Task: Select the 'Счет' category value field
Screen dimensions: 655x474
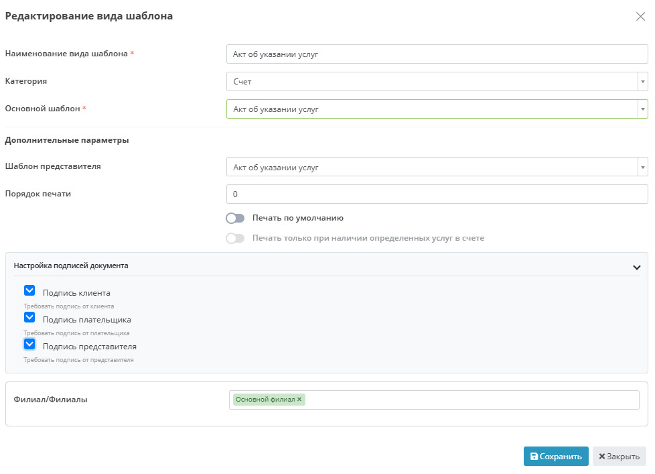Action: point(431,82)
